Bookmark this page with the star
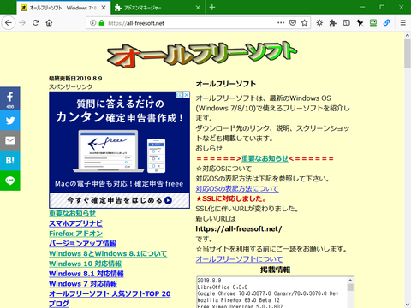The image size is (411, 308). (305, 23)
